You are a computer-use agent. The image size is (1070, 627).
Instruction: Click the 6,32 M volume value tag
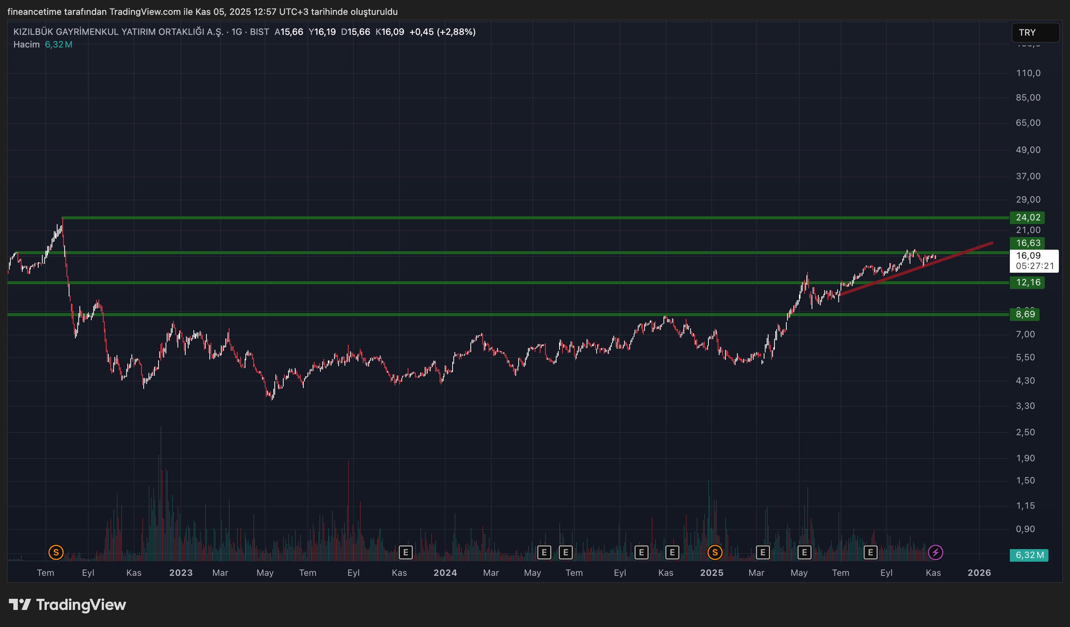1029,555
